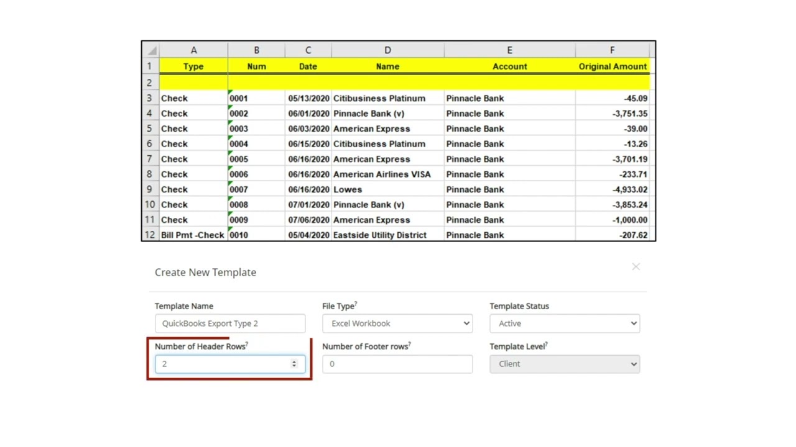This screenshot has width=796, height=447.
Task: Select column B header in spreadsheet
Action: tap(256, 50)
